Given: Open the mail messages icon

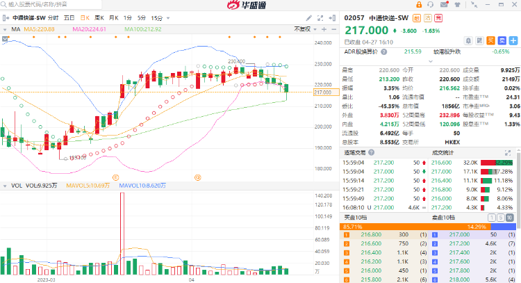Looking at the screenshot, I should click(x=445, y=5).
